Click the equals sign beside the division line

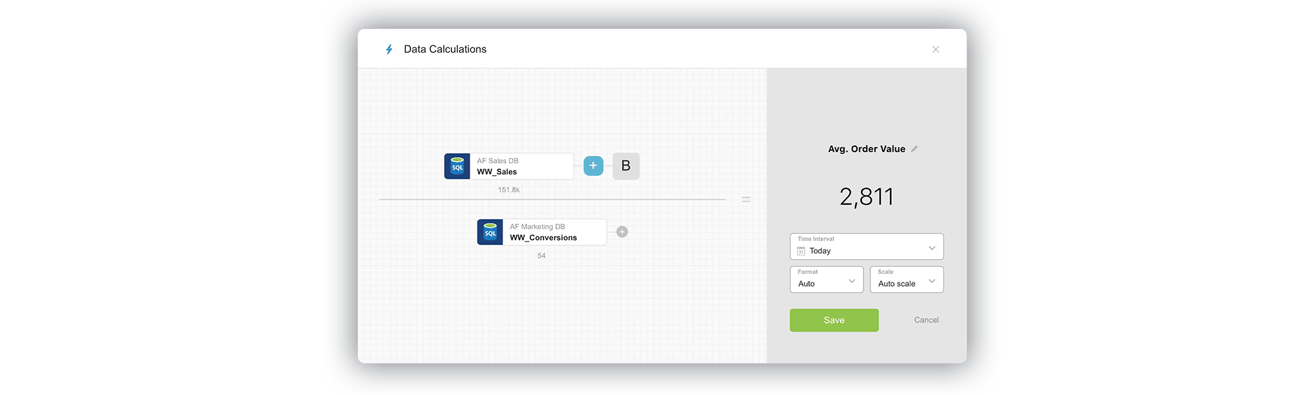coord(746,199)
